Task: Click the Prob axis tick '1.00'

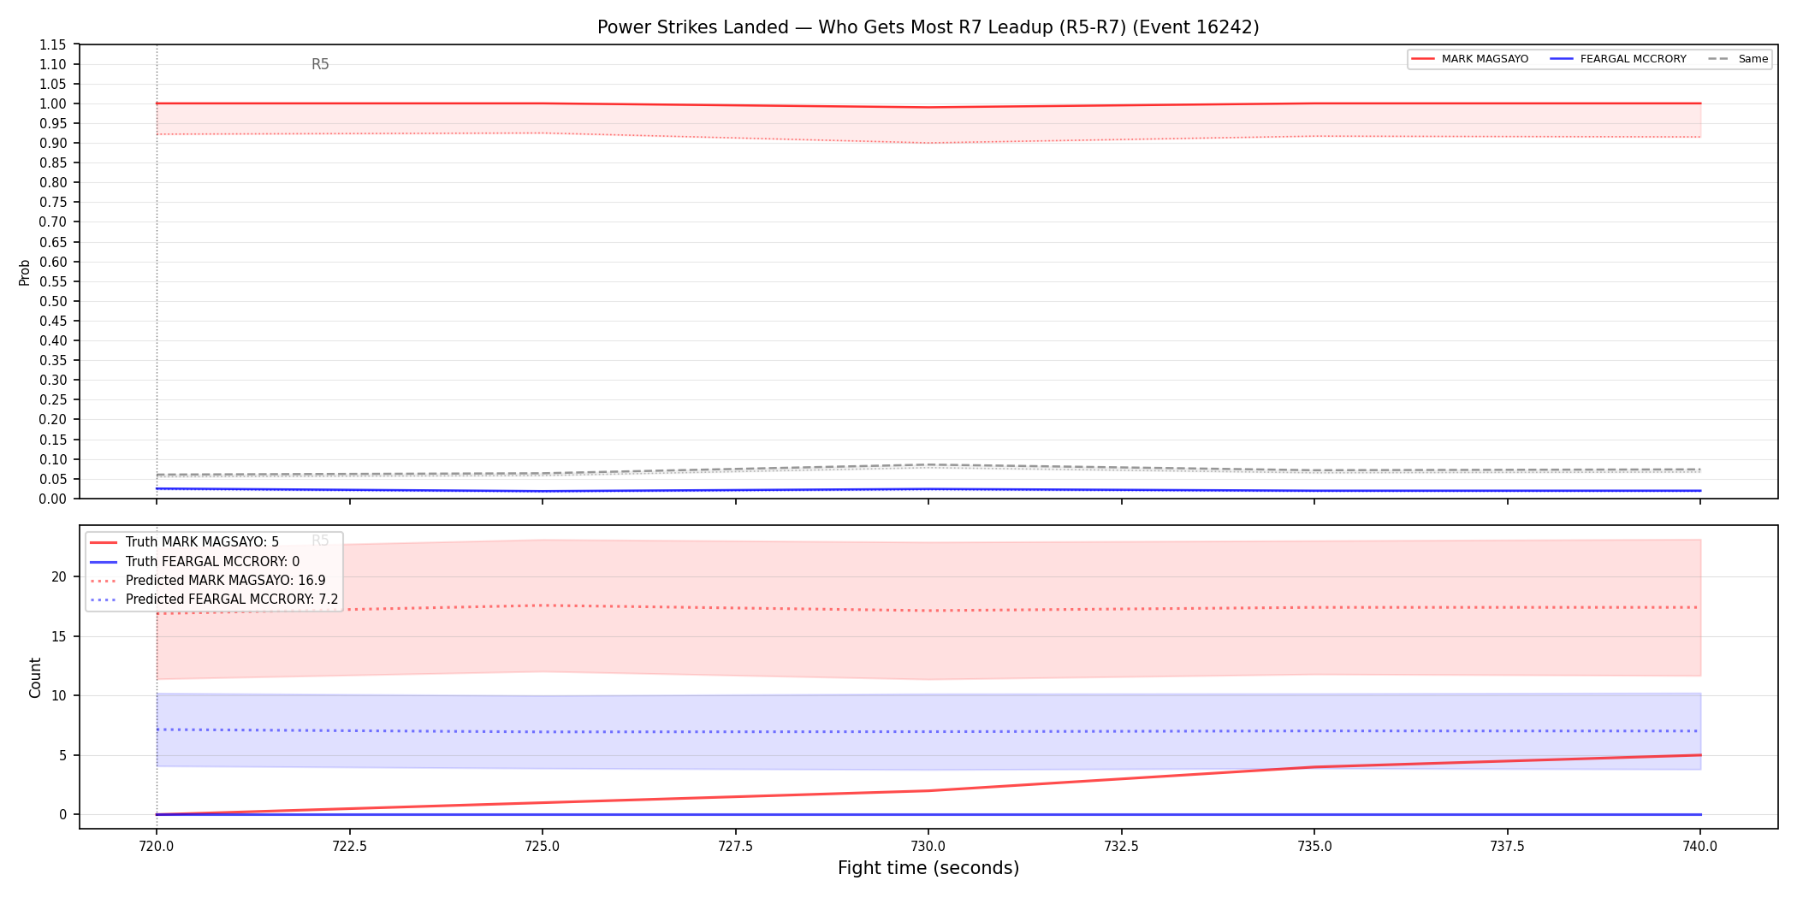Action: click(x=53, y=103)
